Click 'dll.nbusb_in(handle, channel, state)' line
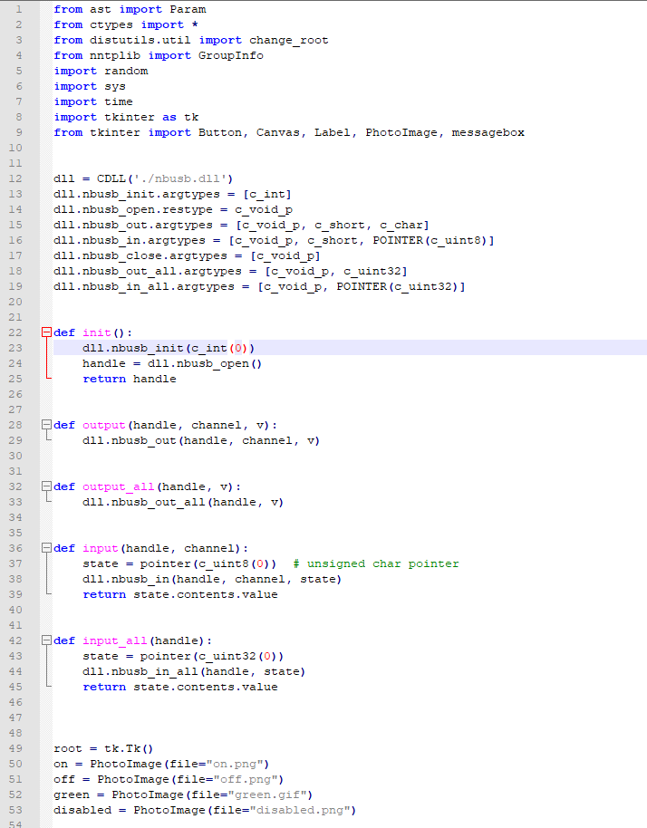The width and height of the screenshot is (647, 828). 212,579
